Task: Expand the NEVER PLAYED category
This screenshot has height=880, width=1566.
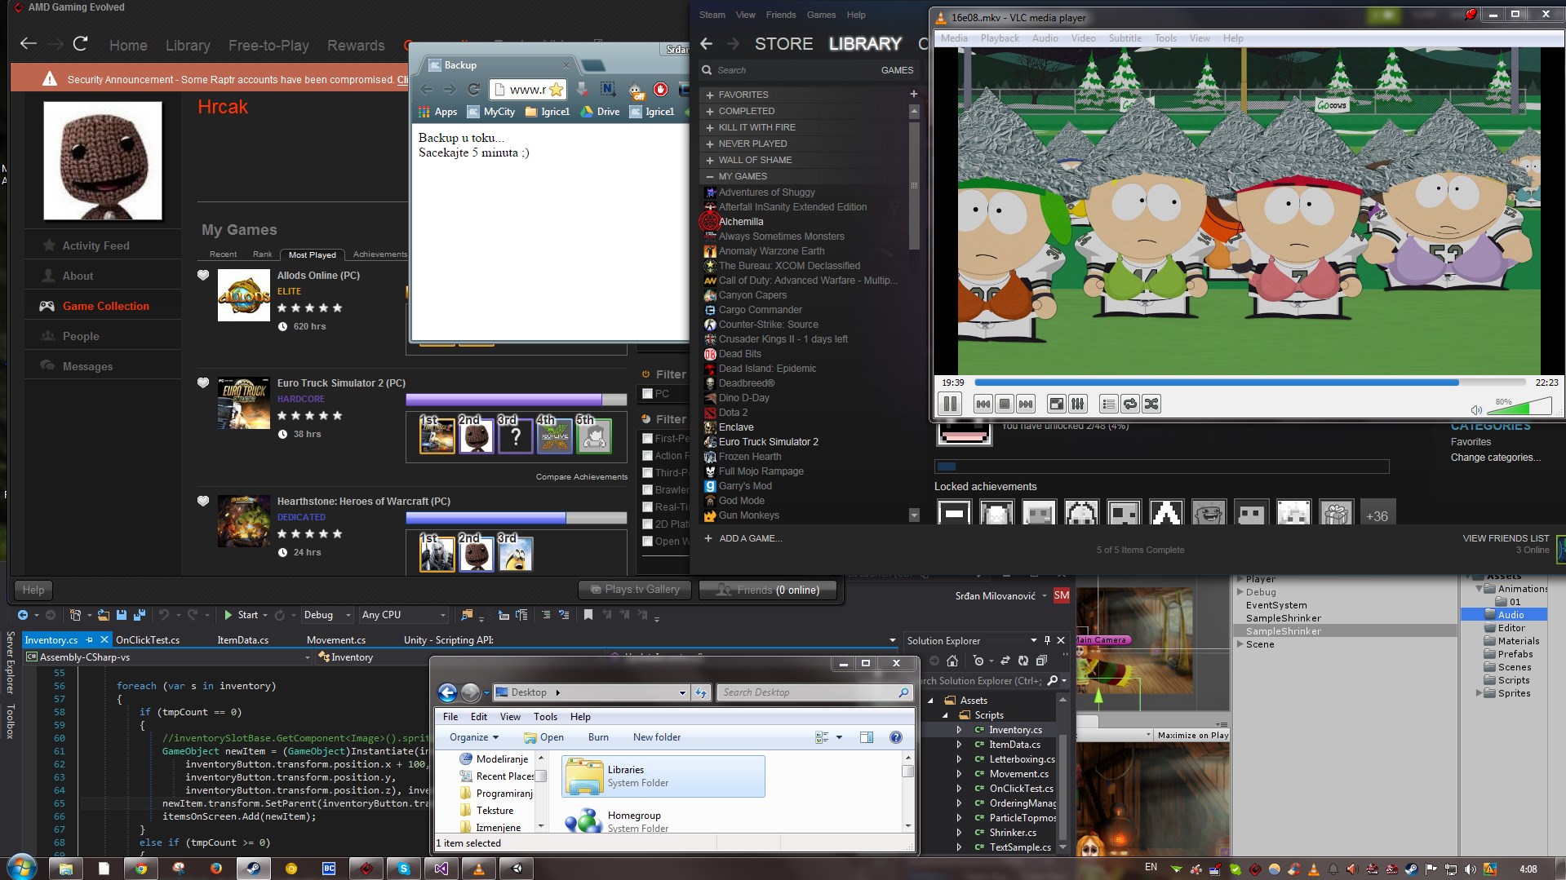Action: pos(710,144)
